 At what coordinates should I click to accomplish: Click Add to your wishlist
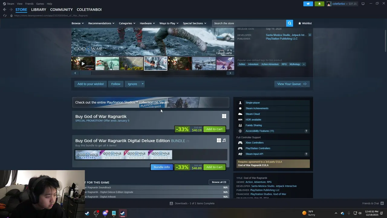(x=90, y=84)
